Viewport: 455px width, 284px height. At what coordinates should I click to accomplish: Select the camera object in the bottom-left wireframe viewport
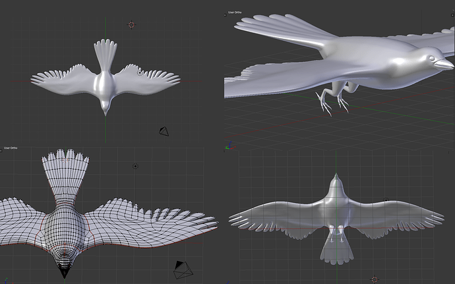coord(183,270)
